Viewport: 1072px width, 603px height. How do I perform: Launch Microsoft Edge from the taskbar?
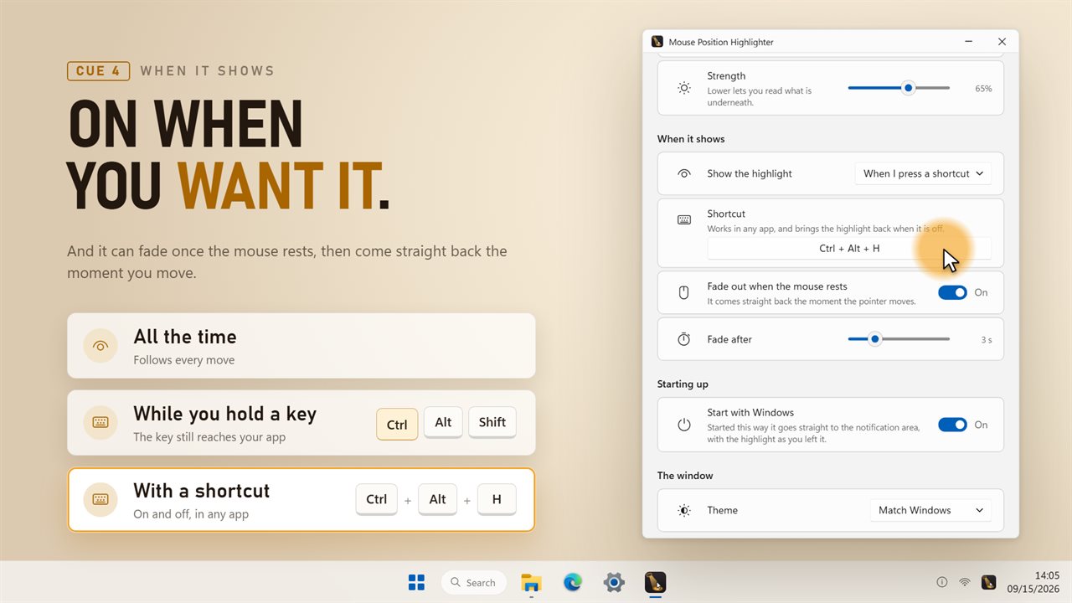click(573, 582)
